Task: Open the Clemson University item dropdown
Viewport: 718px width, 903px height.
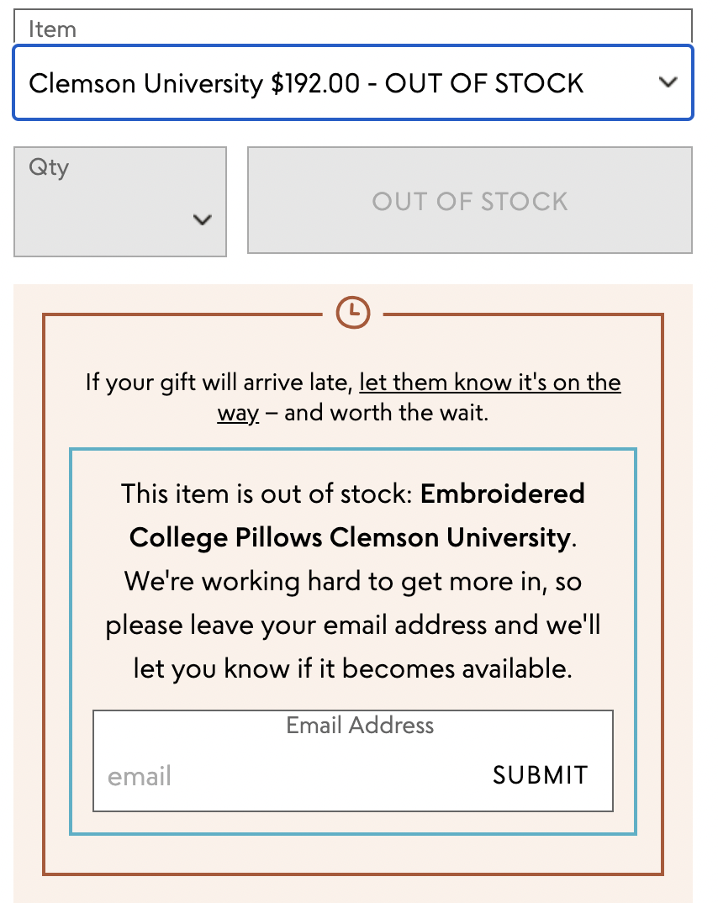Action: point(353,83)
